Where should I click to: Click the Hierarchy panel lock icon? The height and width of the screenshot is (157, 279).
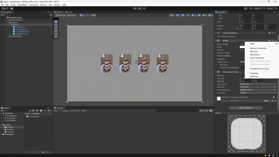click(x=48, y=12)
